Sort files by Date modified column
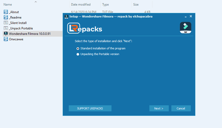The height and width of the screenshot is (128, 222). pyautogui.click(x=81, y=5)
